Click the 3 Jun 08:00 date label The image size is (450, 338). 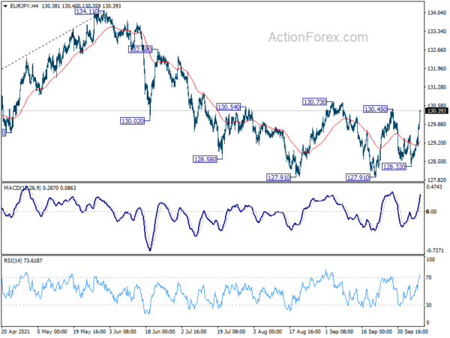pyautogui.click(x=124, y=331)
